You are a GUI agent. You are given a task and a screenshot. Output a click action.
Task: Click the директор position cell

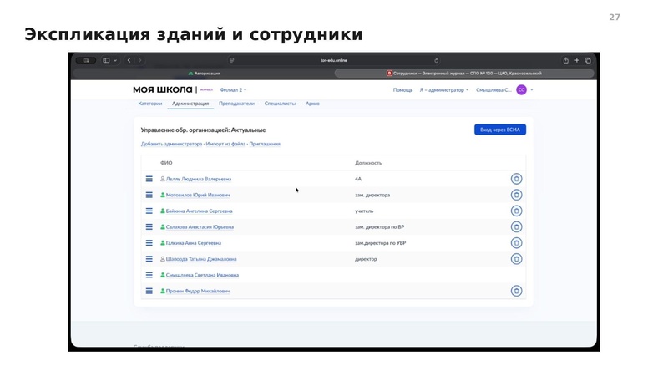pos(366,259)
